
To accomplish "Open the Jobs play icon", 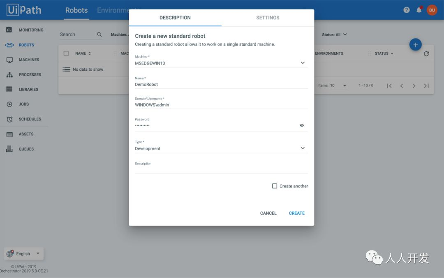I will 9,104.
